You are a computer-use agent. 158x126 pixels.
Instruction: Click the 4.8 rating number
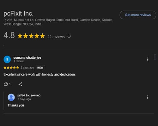pyautogui.click(x=9, y=35)
